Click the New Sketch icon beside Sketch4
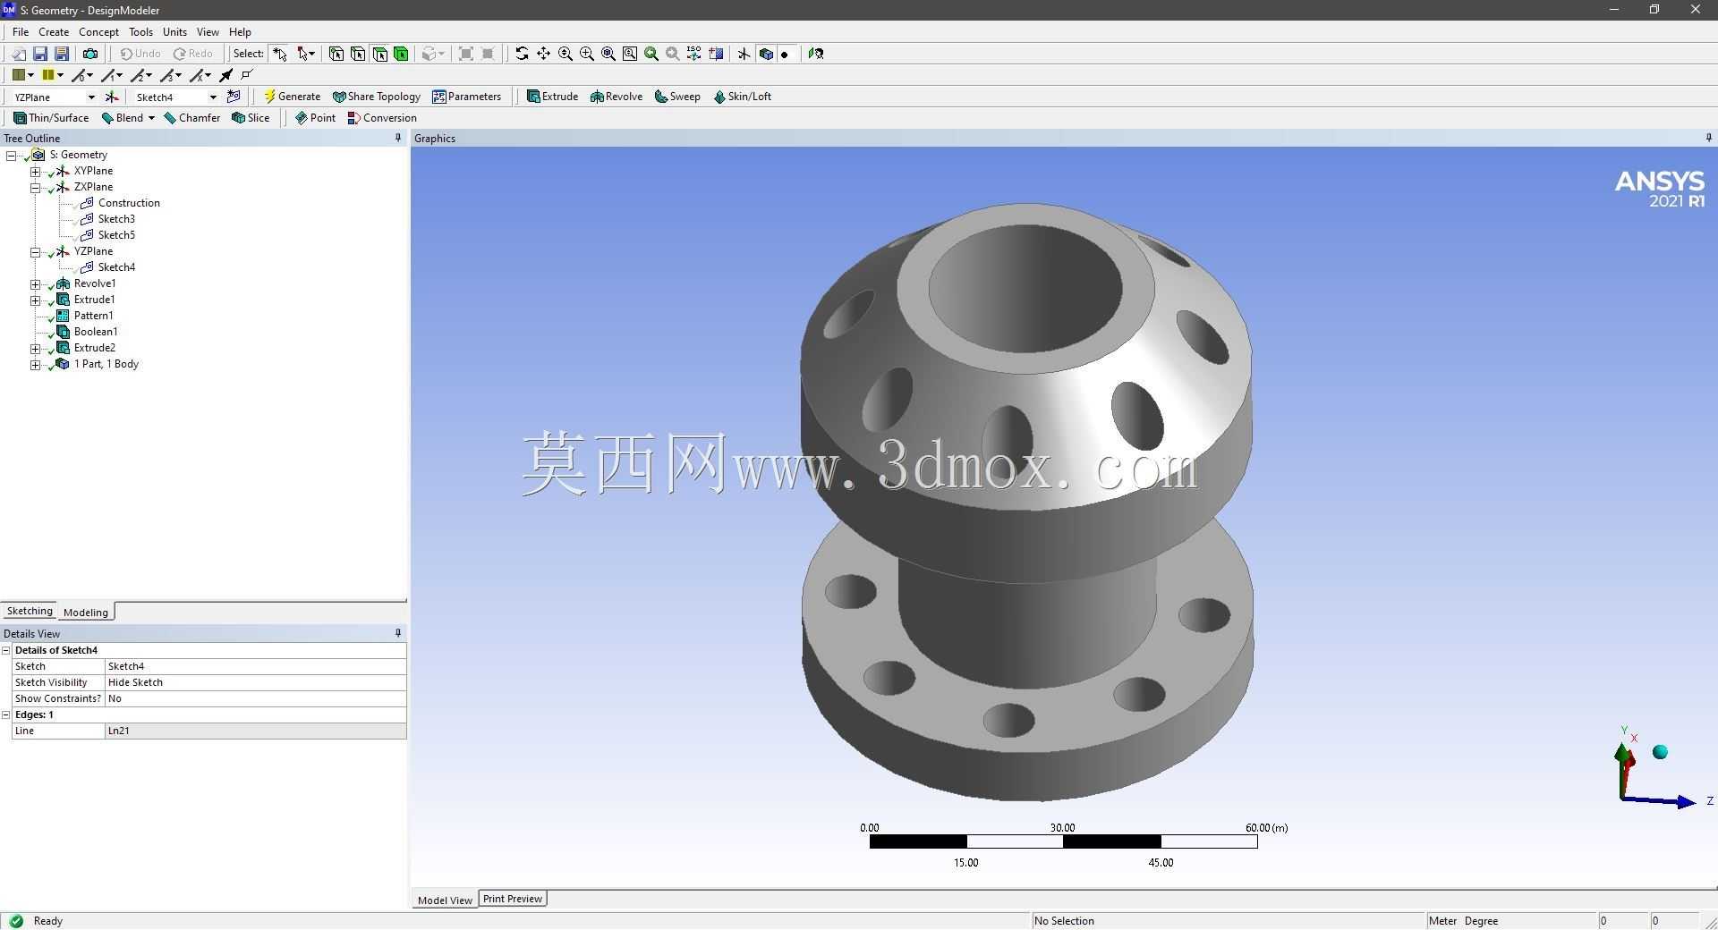 pyautogui.click(x=234, y=97)
